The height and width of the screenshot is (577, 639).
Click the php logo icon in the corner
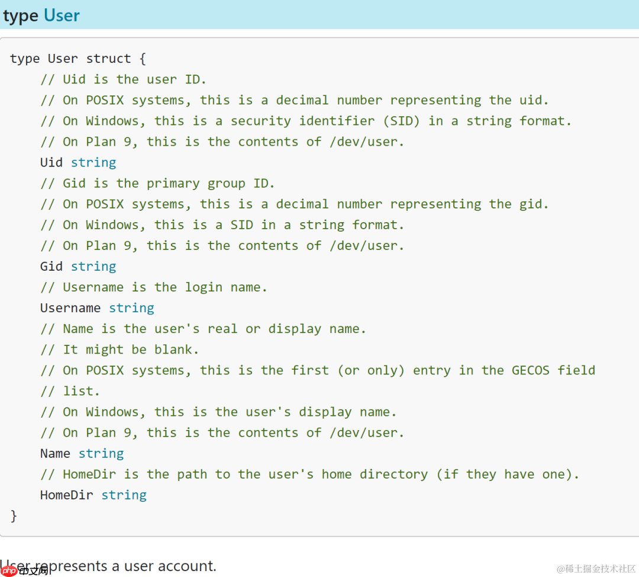tap(9, 570)
